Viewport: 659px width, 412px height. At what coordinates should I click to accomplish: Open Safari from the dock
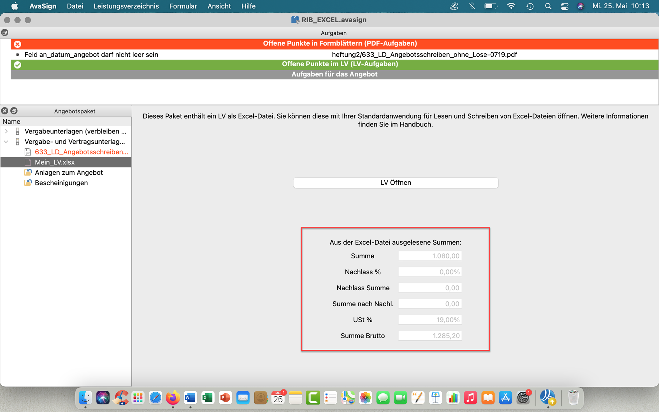tap(155, 398)
